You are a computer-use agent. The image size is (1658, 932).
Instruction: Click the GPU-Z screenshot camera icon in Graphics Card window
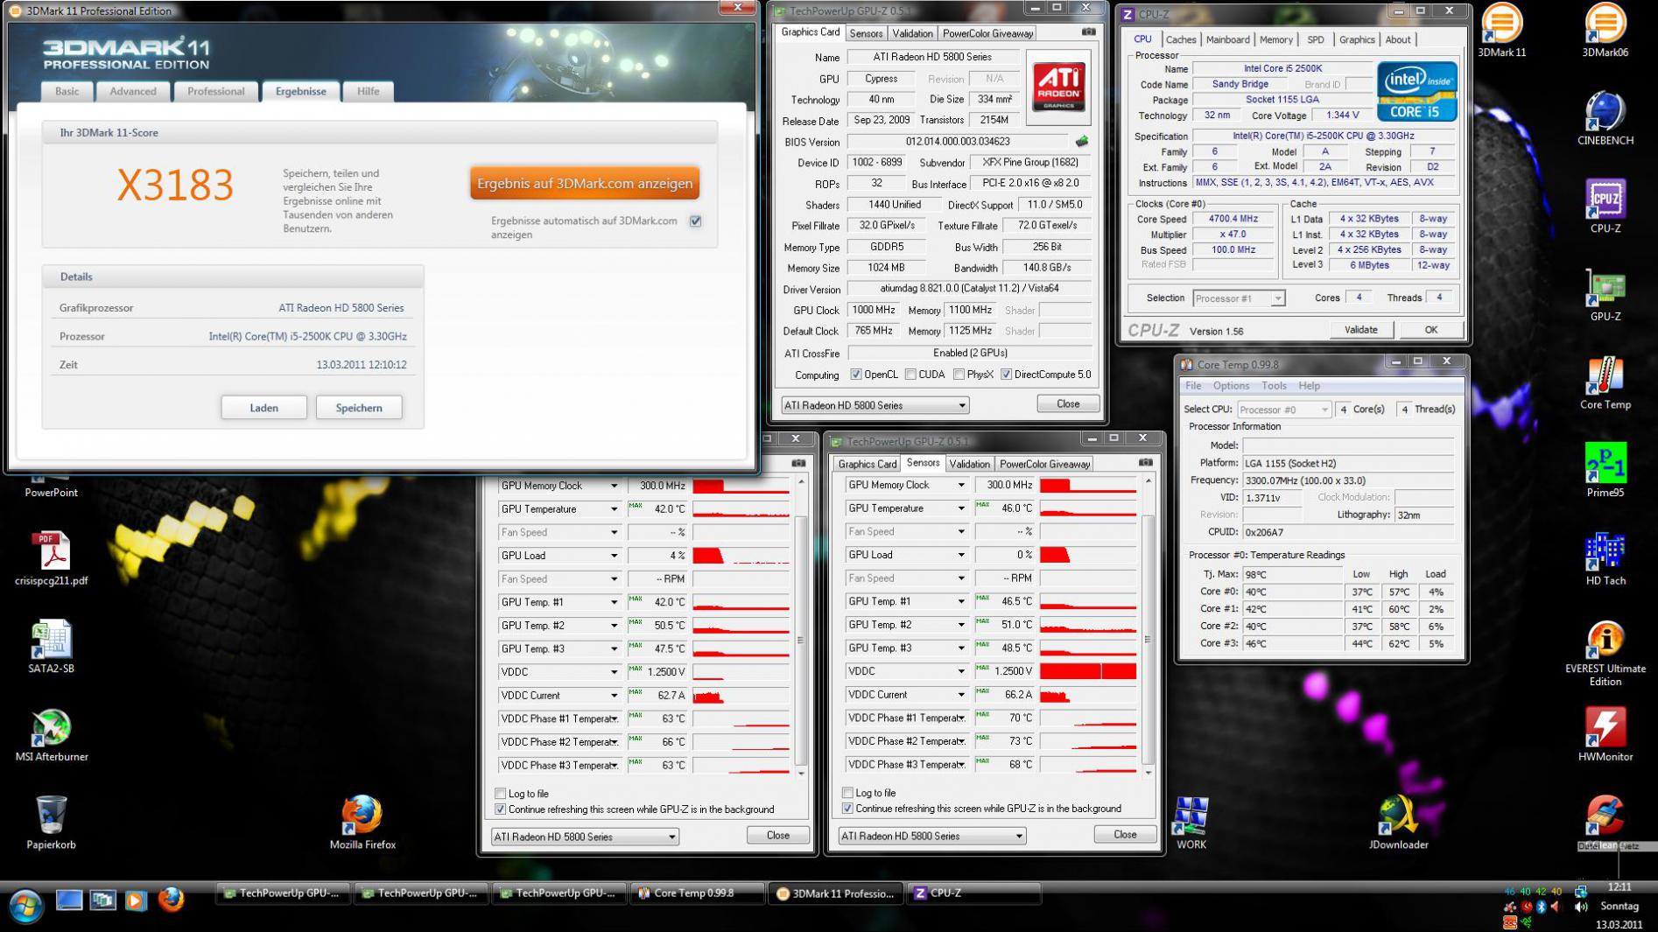1088,32
